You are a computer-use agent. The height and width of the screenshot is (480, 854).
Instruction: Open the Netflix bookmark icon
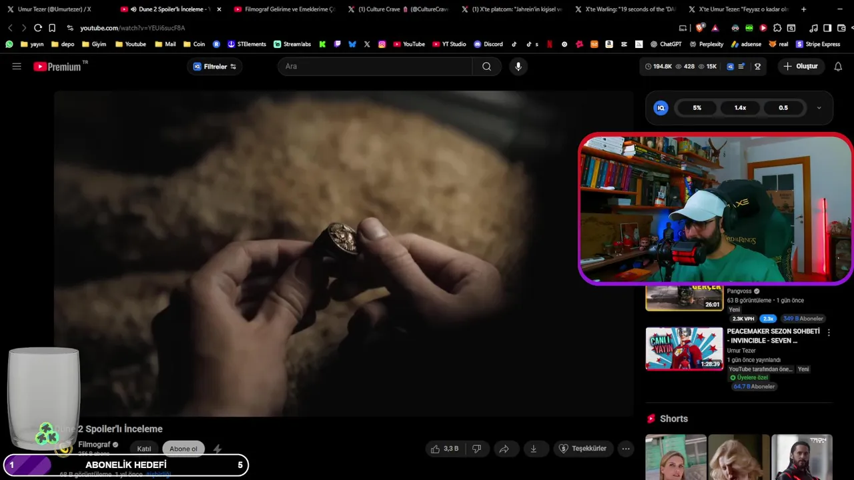pyautogui.click(x=550, y=44)
